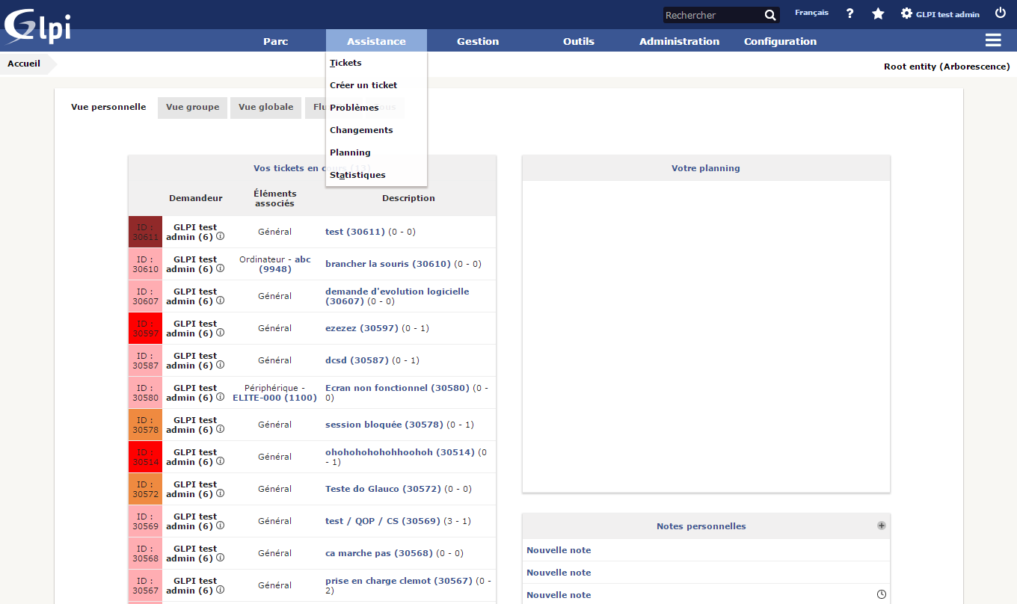This screenshot has width=1017, height=604.
Task: Click clock icon beside third Nouvelle note
Action: [882, 594]
